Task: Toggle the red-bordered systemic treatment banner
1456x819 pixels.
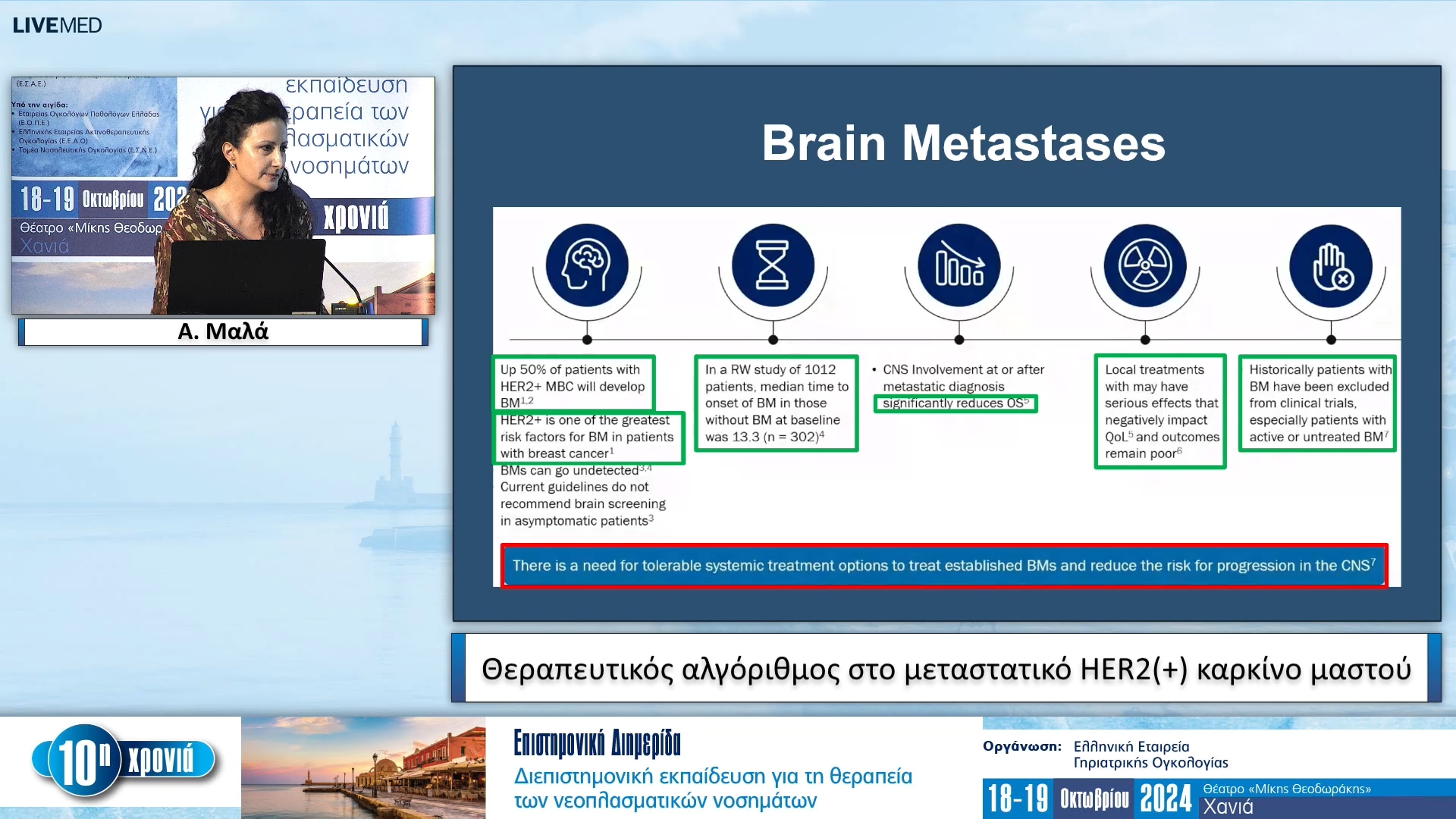Action: 943,566
